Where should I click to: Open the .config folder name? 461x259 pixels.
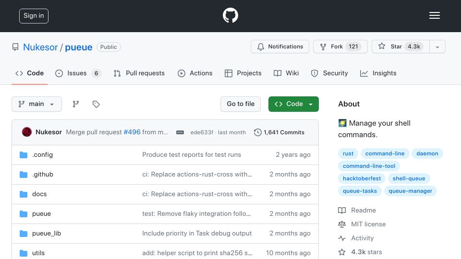(x=42, y=155)
